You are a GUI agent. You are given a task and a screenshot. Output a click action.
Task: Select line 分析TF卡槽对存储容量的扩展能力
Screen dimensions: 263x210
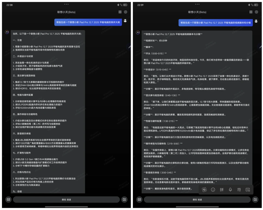31,166
